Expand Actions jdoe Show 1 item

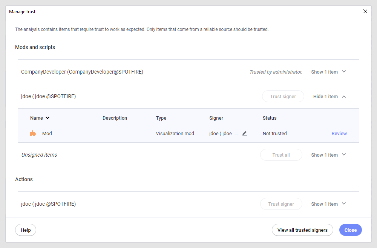(x=343, y=204)
